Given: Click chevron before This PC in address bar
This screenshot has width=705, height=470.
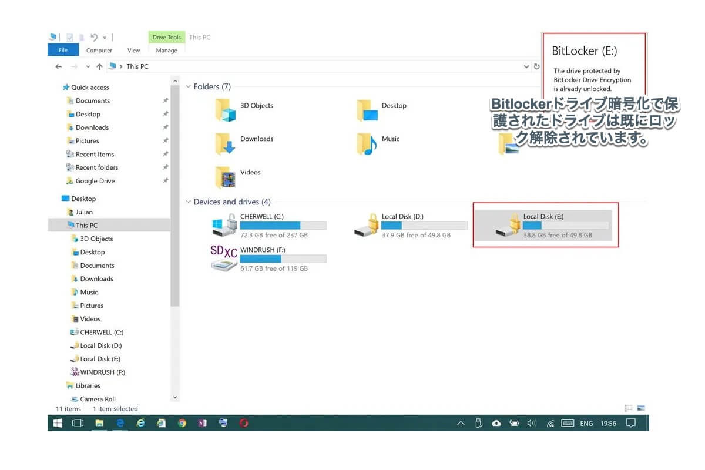Looking at the screenshot, I should pos(121,66).
